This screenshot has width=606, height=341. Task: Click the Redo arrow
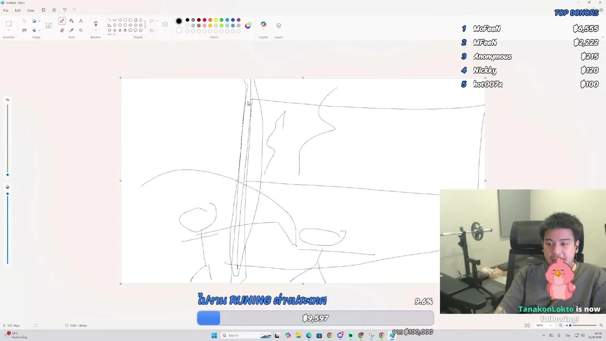74,10
